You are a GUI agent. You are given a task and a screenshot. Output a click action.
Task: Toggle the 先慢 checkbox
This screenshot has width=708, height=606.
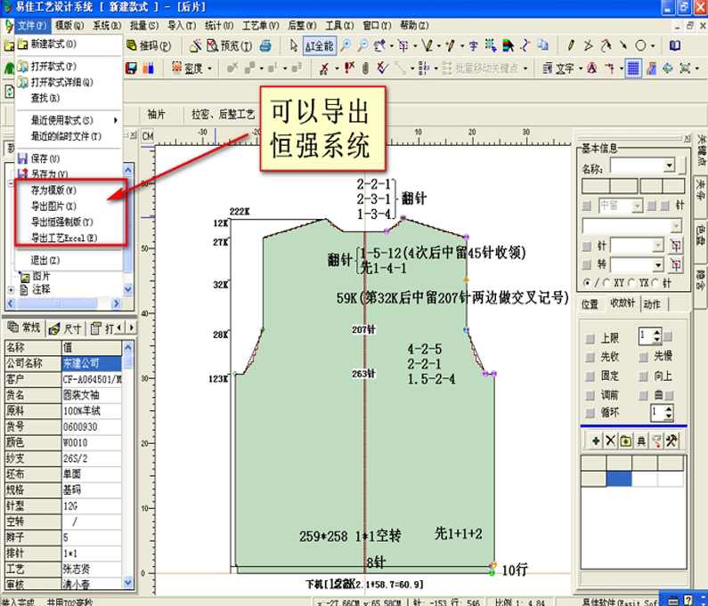coord(643,358)
